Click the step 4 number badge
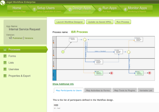The width and height of the screenshot is (159, 112). 125,9
